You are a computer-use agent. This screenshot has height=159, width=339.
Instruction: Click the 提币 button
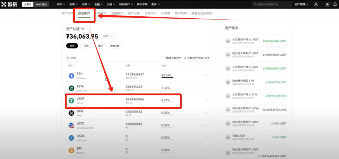100,46
